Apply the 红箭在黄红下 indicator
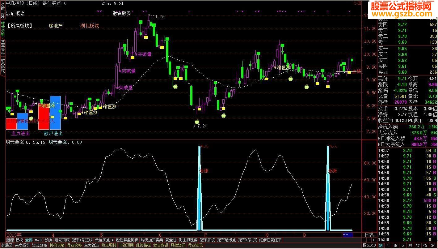The width and height of the screenshot is (438, 249). tap(271, 240)
